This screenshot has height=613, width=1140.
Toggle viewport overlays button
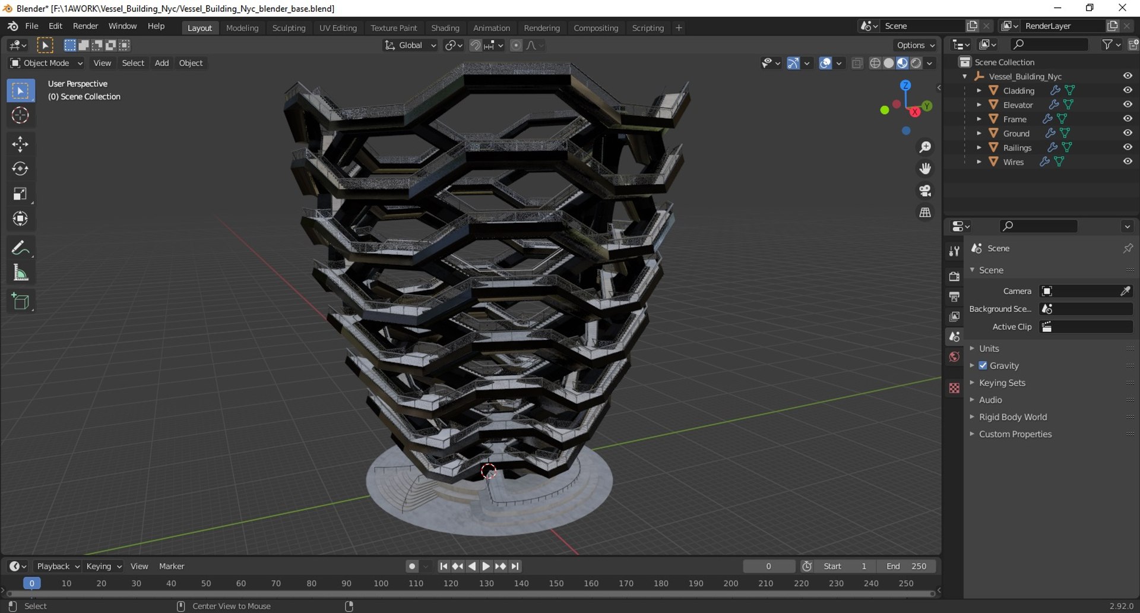click(825, 63)
